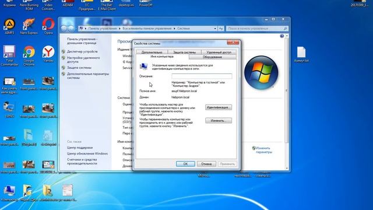Screen dimensions: 373x210
Task: Switch to the Защита системы tab
Action: (184, 52)
